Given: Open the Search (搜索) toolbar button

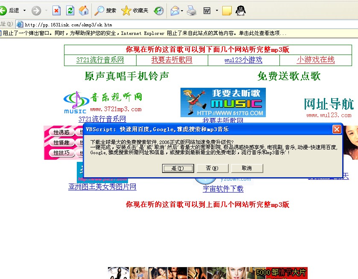Looking at the screenshot, I should pos(105,11).
